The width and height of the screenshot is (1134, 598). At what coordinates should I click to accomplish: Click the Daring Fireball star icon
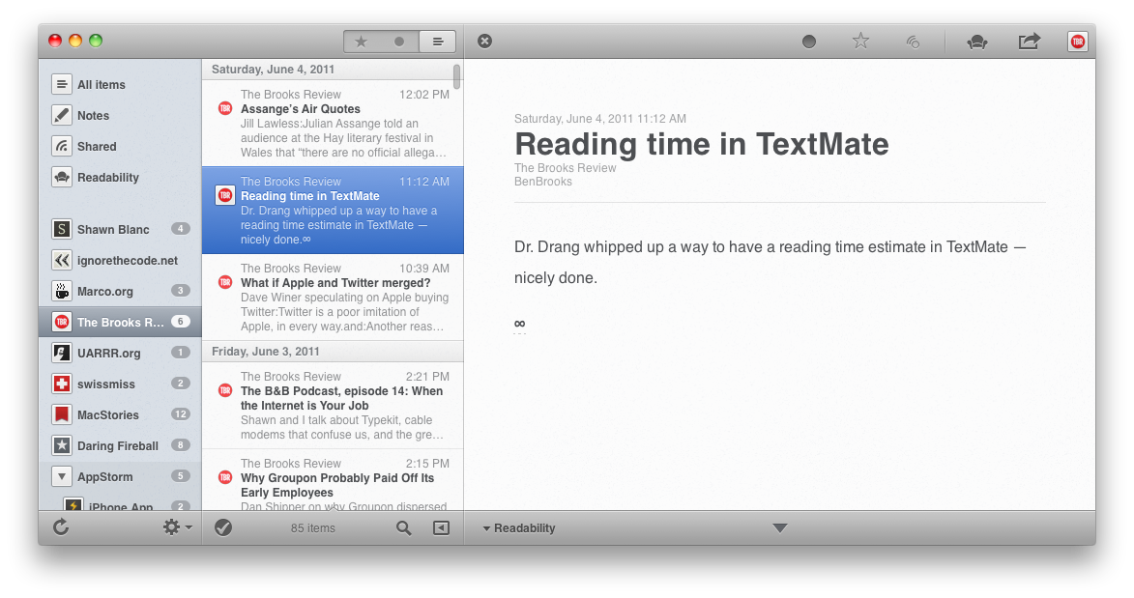[62, 446]
